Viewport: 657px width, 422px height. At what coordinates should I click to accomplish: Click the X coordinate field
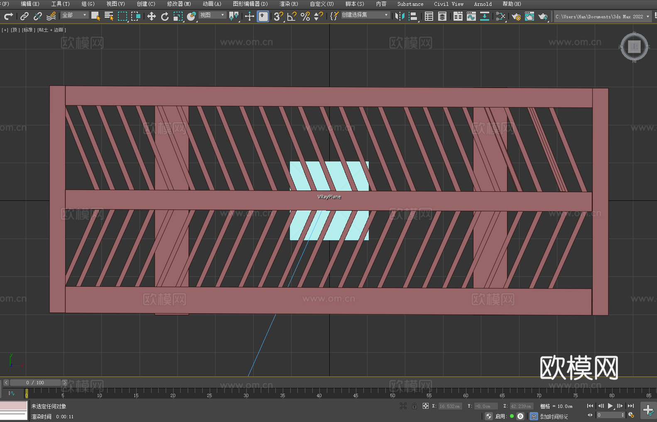(x=450, y=406)
